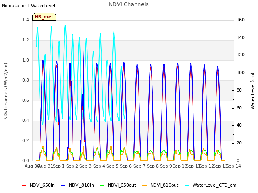
Task: Toggle the NDVI_650in legend entry
Action: click(38, 185)
